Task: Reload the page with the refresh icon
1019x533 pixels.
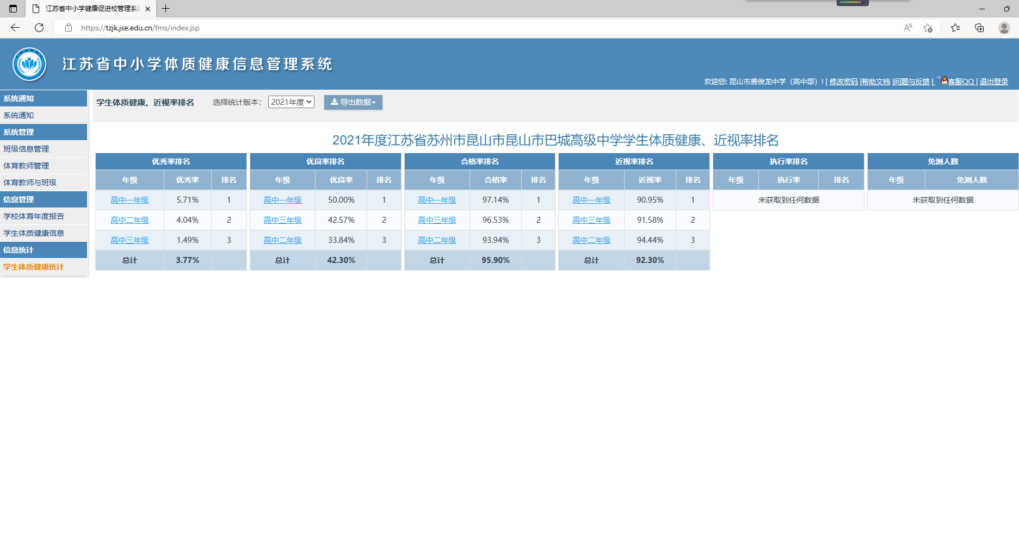Action: click(39, 28)
